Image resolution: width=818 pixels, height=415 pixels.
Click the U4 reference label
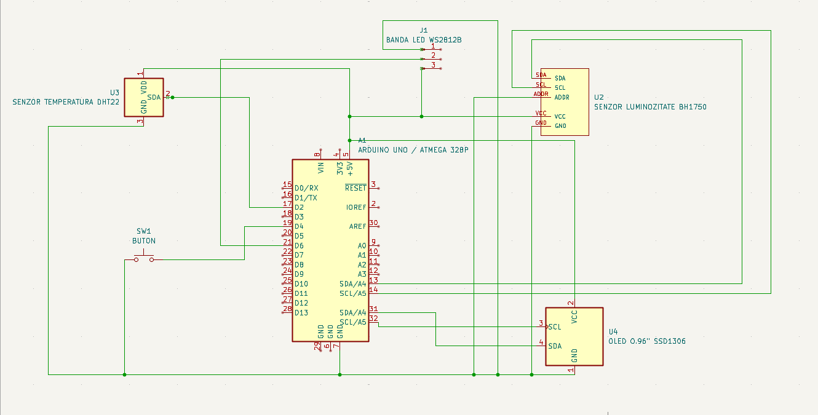coord(613,331)
